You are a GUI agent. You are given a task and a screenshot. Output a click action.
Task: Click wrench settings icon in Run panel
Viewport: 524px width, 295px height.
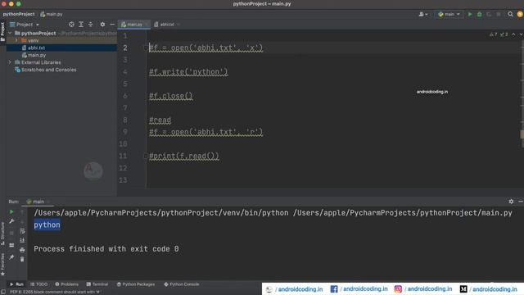(x=11, y=221)
